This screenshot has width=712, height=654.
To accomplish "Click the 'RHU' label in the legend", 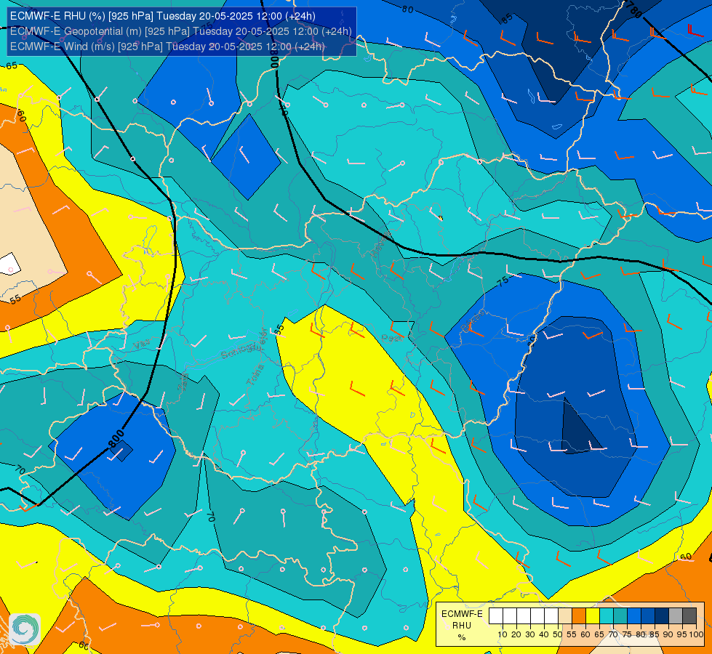I will (462, 626).
